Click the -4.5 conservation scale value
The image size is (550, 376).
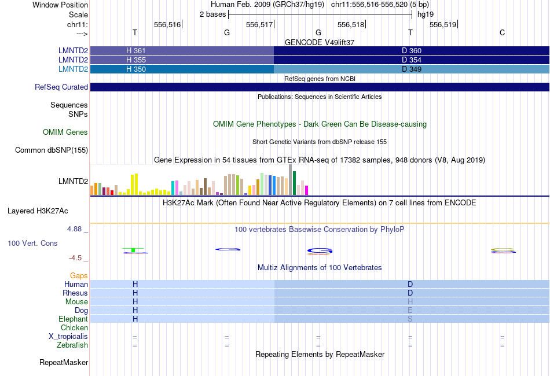(x=75, y=258)
